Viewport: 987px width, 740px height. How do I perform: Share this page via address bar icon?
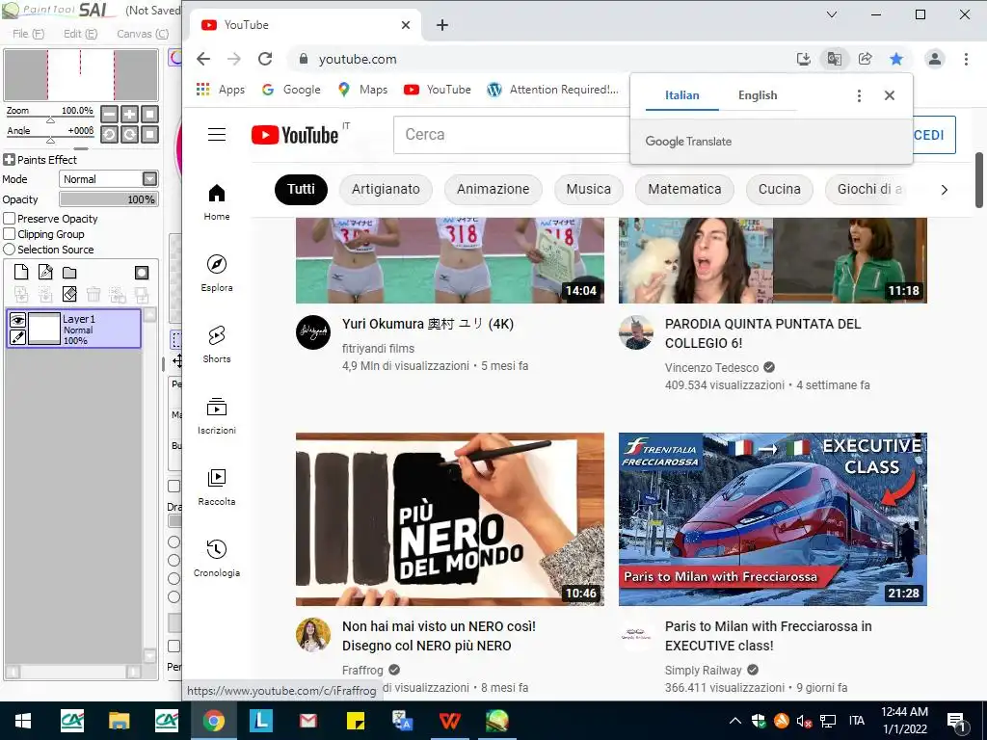865,59
